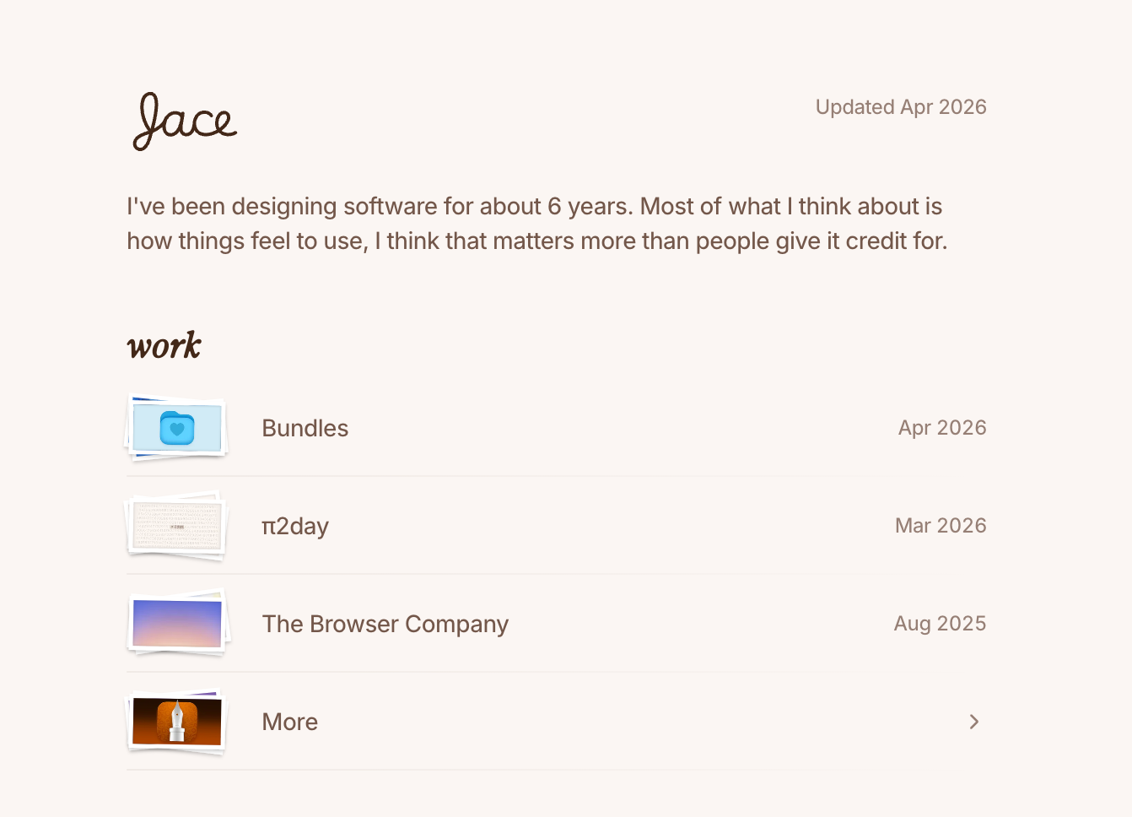Click the Updated Apr 2026 text
Image resolution: width=1132 pixels, height=817 pixels.
tap(901, 107)
